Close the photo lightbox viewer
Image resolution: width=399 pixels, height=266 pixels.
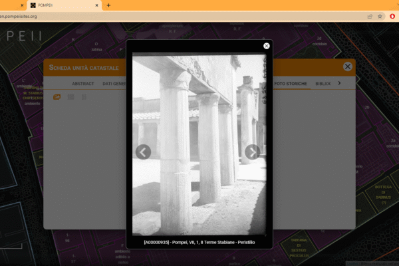(x=267, y=46)
